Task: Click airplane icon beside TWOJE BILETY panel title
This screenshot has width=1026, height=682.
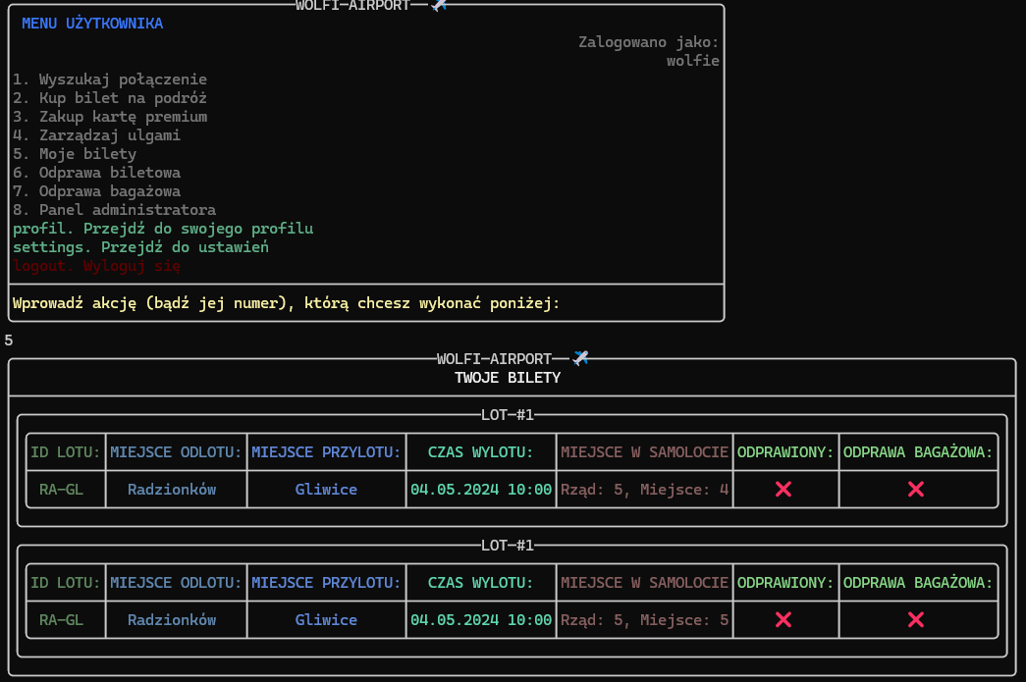Action: 580,357
